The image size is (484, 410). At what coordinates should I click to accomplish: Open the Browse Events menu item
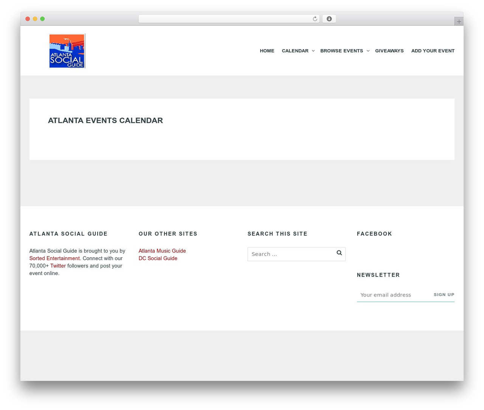[x=341, y=51]
